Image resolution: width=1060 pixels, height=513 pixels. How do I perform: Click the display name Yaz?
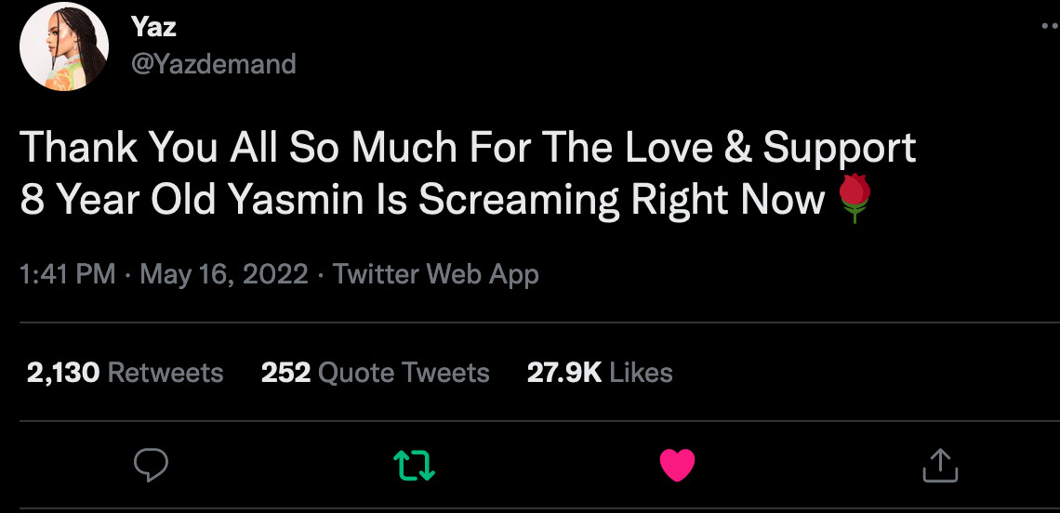pyautogui.click(x=153, y=27)
